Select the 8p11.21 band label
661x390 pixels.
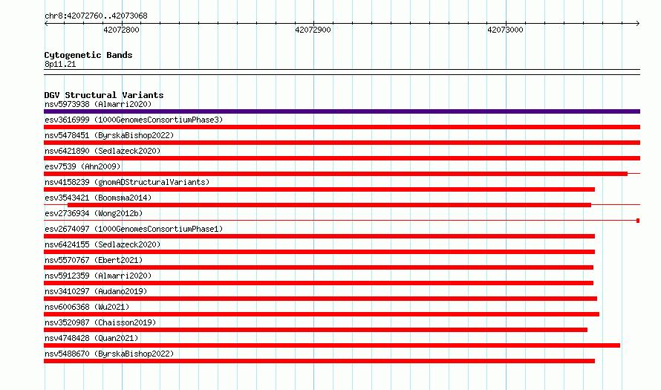[60, 64]
